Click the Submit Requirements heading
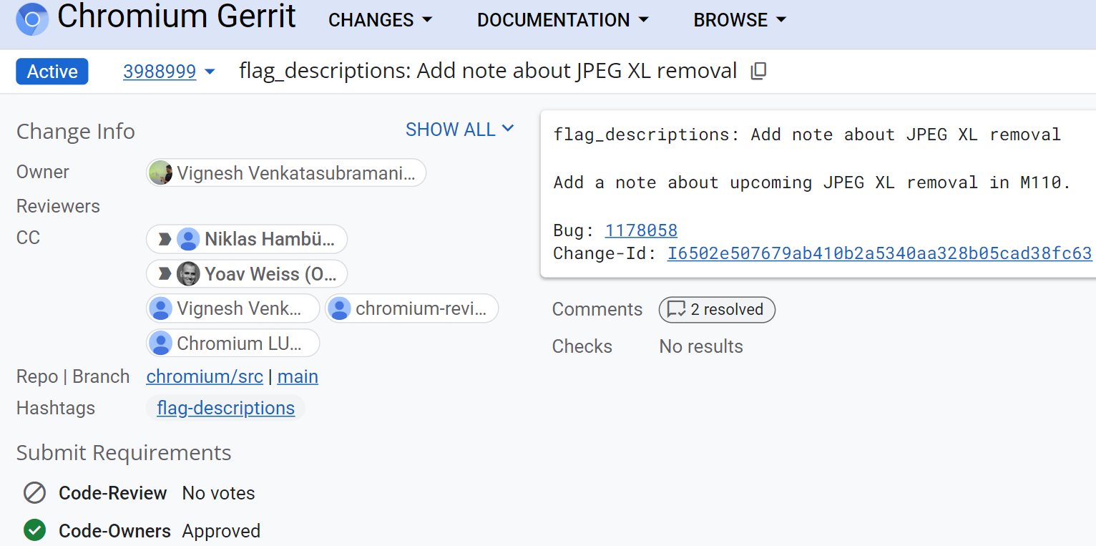The image size is (1096, 546). point(124,453)
